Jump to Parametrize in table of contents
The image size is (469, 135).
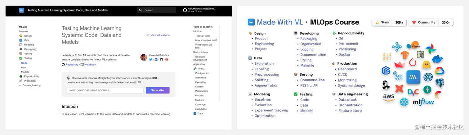coord(202,91)
